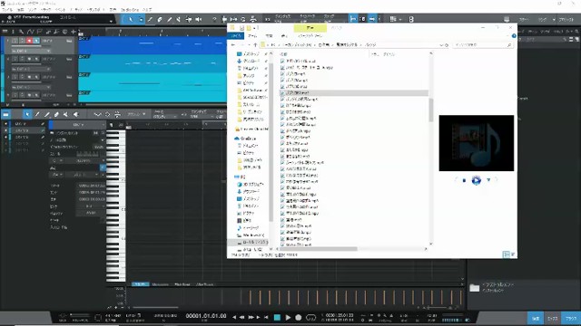581x326 pixels.
Task: Toggle record arm on the first track
Action: click(x=29, y=41)
